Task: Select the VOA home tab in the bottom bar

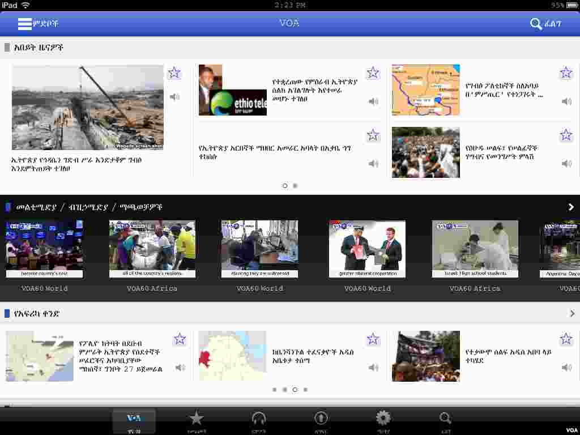Action: [134, 418]
